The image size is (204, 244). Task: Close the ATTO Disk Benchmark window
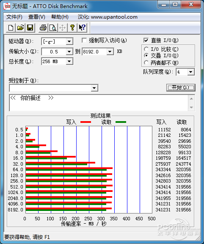(x=191, y=5)
